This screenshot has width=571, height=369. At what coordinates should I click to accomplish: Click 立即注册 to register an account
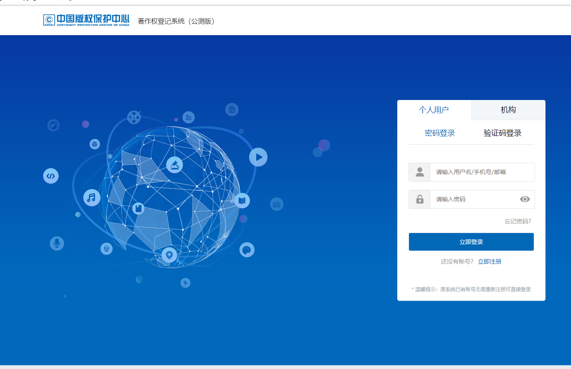point(489,261)
